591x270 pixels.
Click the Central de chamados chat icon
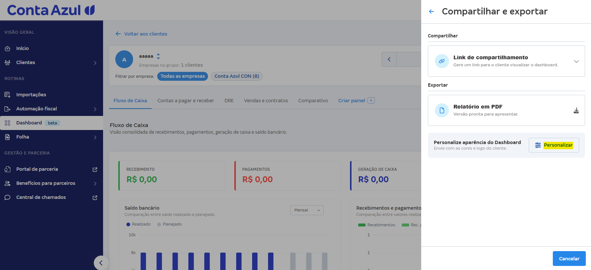pyautogui.click(x=7, y=197)
